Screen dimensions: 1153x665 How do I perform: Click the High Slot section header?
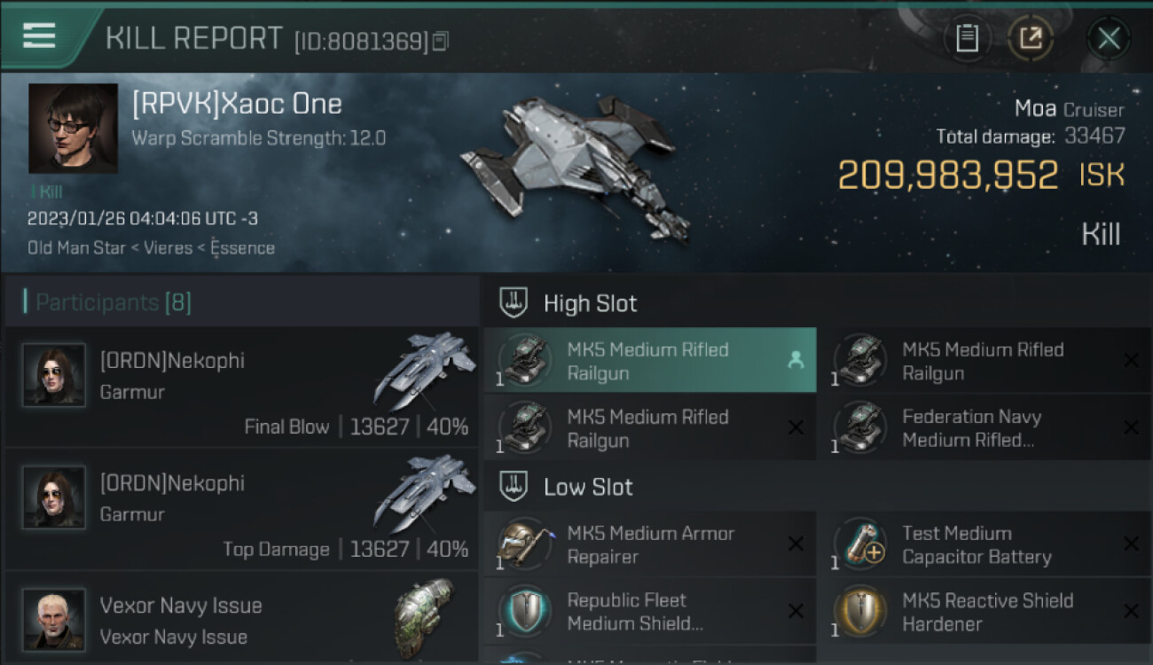[x=590, y=303]
